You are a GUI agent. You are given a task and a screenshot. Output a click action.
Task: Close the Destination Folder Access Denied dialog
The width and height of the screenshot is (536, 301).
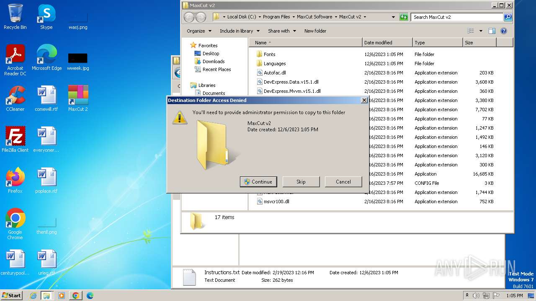coord(364,100)
